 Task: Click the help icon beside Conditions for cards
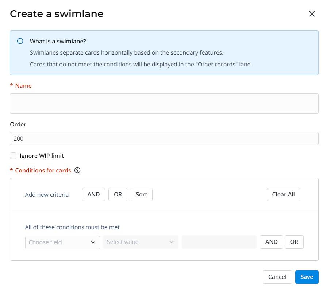[x=77, y=170]
